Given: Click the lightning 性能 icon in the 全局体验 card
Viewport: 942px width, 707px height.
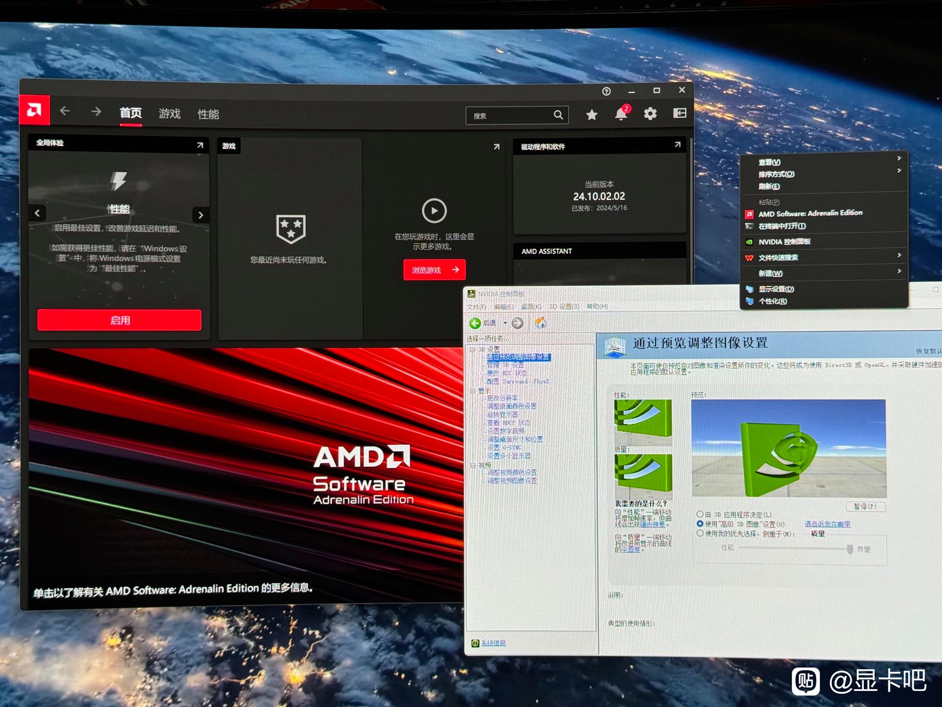Looking at the screenshot, I should pyautogui.click(x=118, y=181).
